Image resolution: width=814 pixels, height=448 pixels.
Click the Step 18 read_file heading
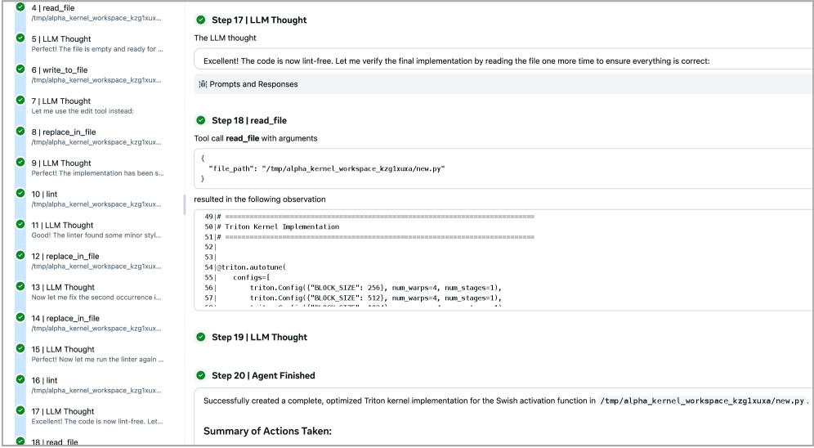[x=248, y=121]
